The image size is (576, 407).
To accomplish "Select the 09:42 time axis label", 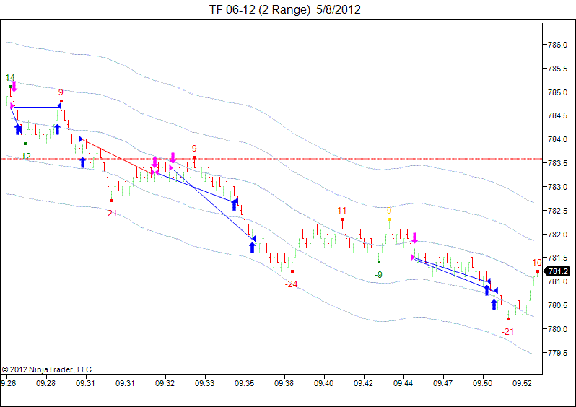I will [x=363, y=383].
